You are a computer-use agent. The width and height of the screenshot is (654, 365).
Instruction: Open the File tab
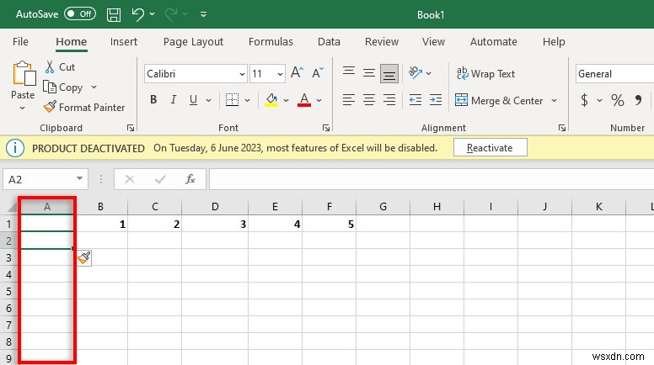point(20,41)
